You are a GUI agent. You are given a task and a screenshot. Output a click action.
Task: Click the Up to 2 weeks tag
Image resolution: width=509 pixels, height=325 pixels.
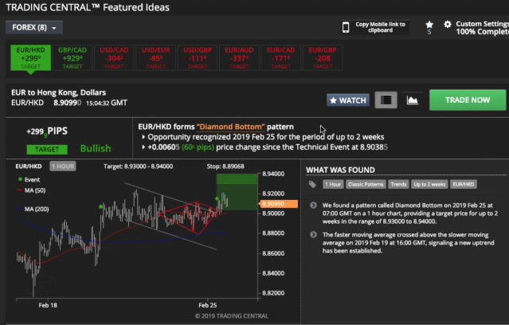[429, 185]
